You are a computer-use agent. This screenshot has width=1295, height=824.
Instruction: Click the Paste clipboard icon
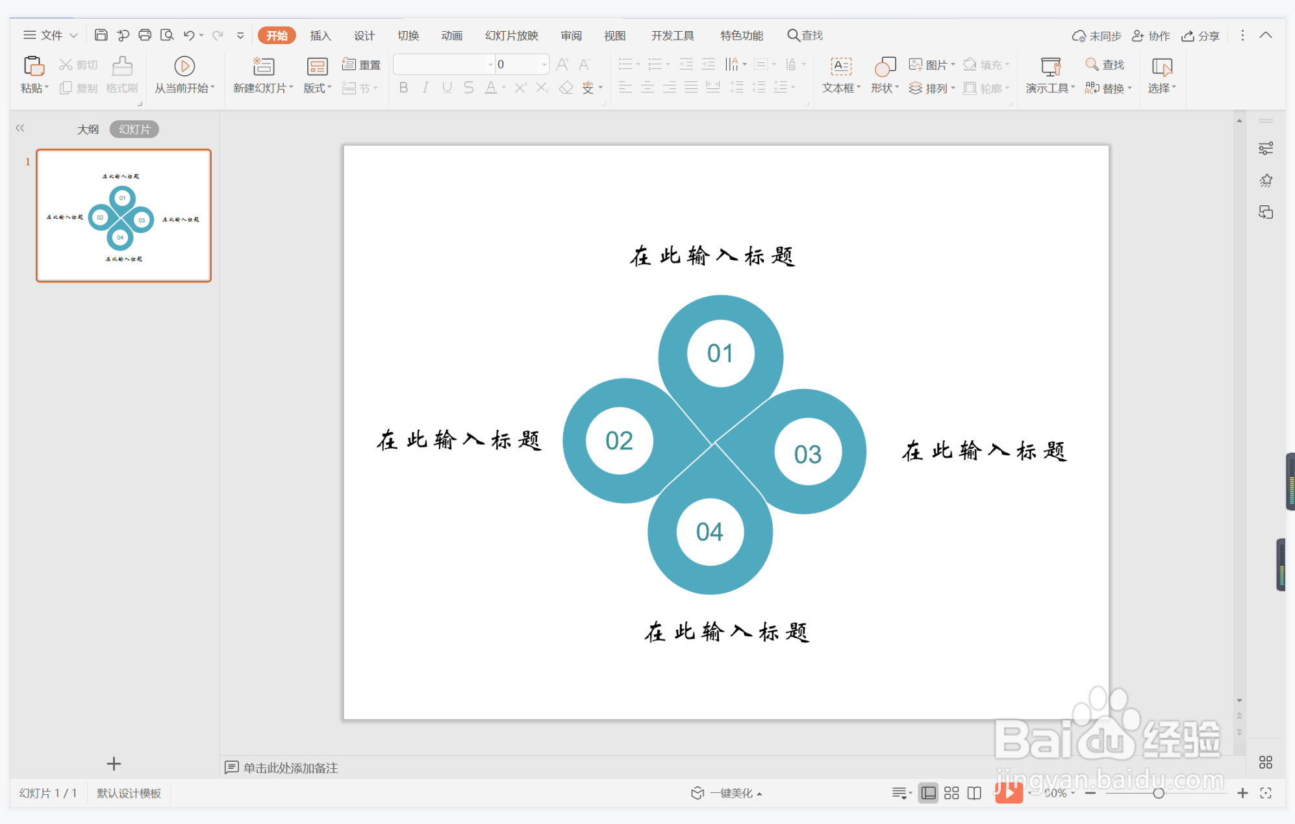coord(33,66)
